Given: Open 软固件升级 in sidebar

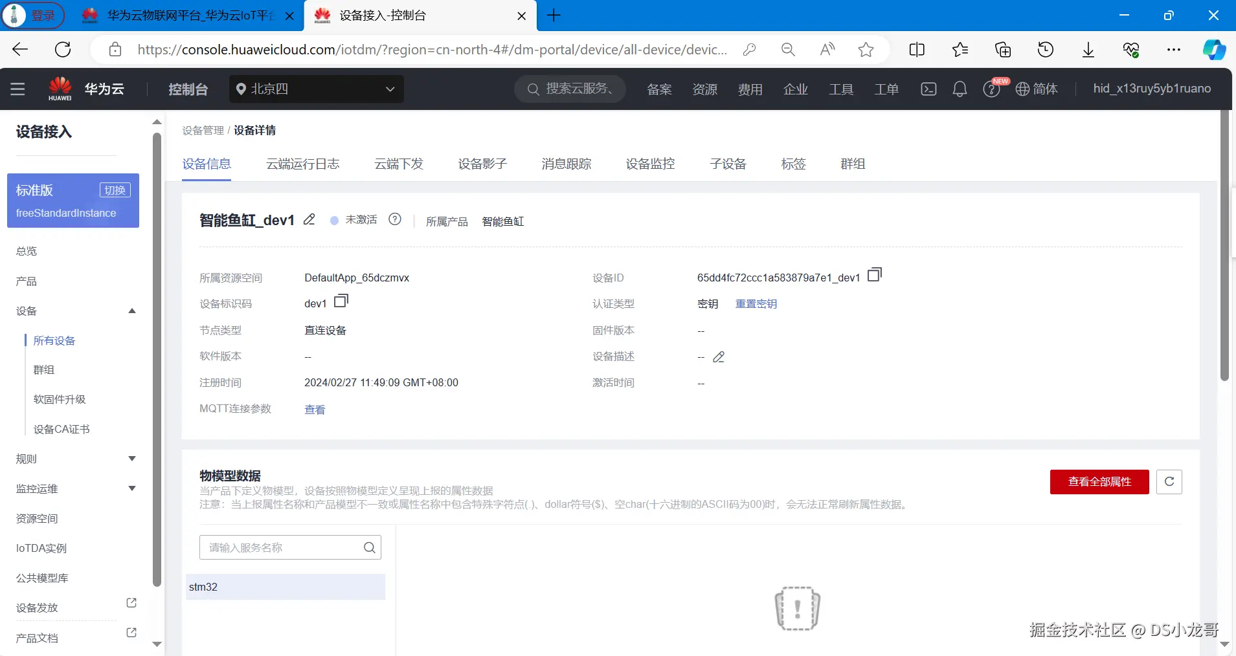Looking at the screenshot, I should click(x=60, y=399).
